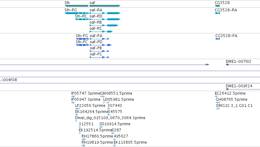This screenshot has height=147, width=260.
Task: Click the DME1-007I02 clone arrow
Action: click(x=243, y=65)
